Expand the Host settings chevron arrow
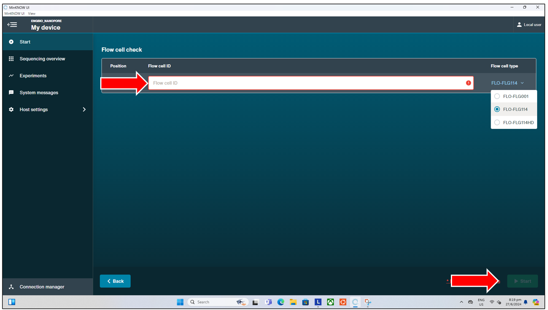Screen dimensions: 548x310 pyautogui.click(x=84, y=109)
